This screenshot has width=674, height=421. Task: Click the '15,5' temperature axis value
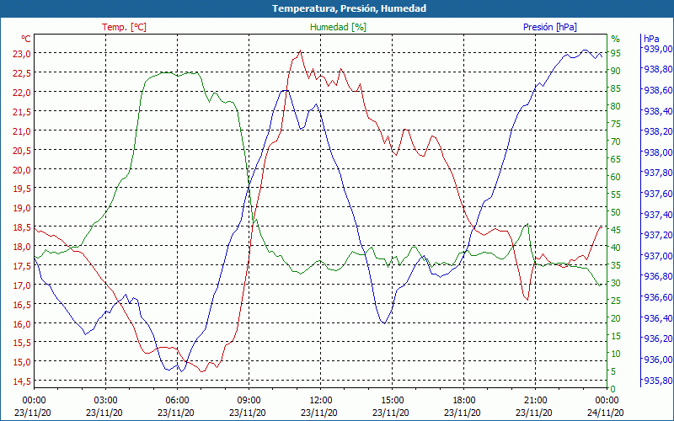pyautogui.click(x=22, y=343)
